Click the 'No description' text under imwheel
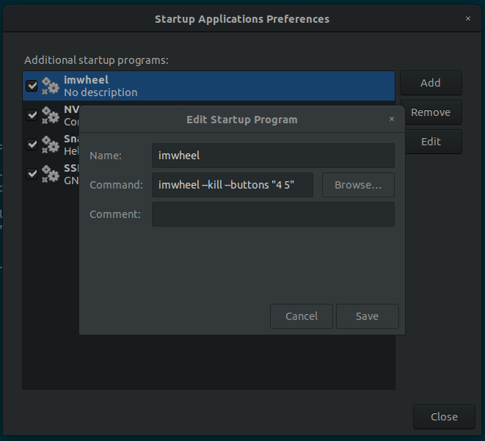Screen dimensions: 485x441 click(x=101, y=92)
